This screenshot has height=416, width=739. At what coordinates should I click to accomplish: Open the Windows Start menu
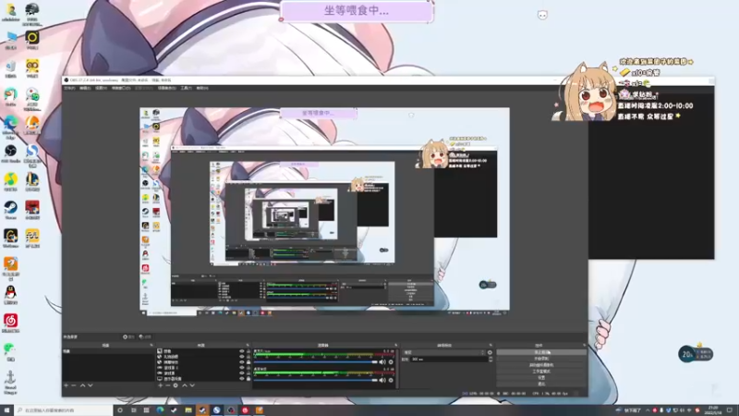click(x=6, y=410)
